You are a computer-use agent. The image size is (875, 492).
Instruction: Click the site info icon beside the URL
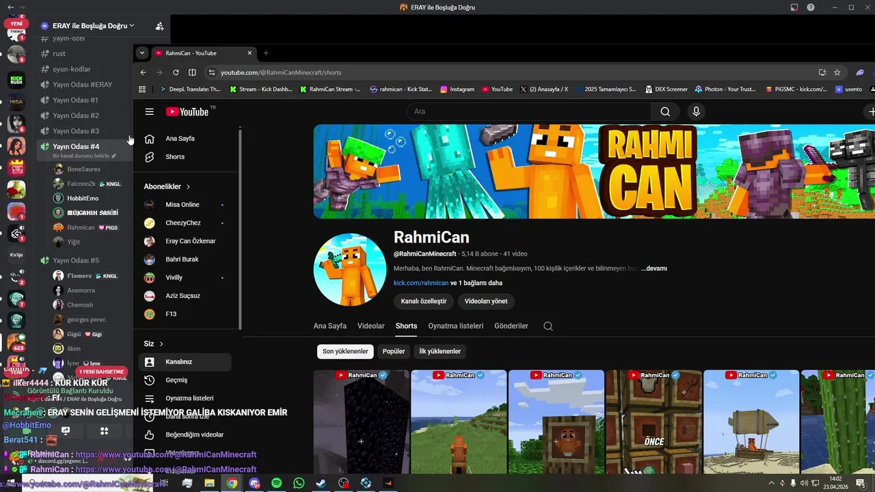[212, 72]
